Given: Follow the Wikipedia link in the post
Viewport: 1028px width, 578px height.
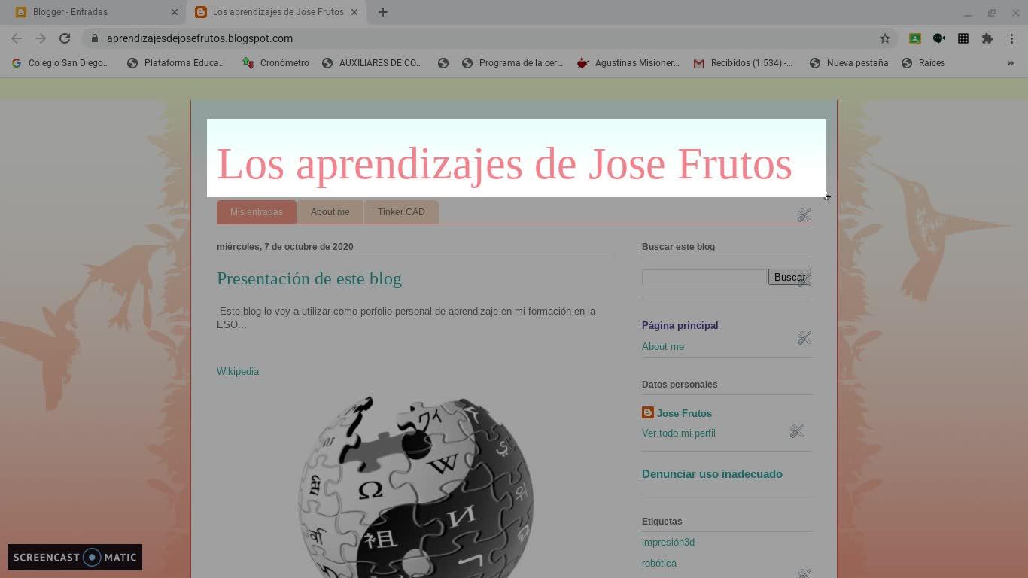Looking at the screenshot, I should pyautogui.click(x=238, y=371).
